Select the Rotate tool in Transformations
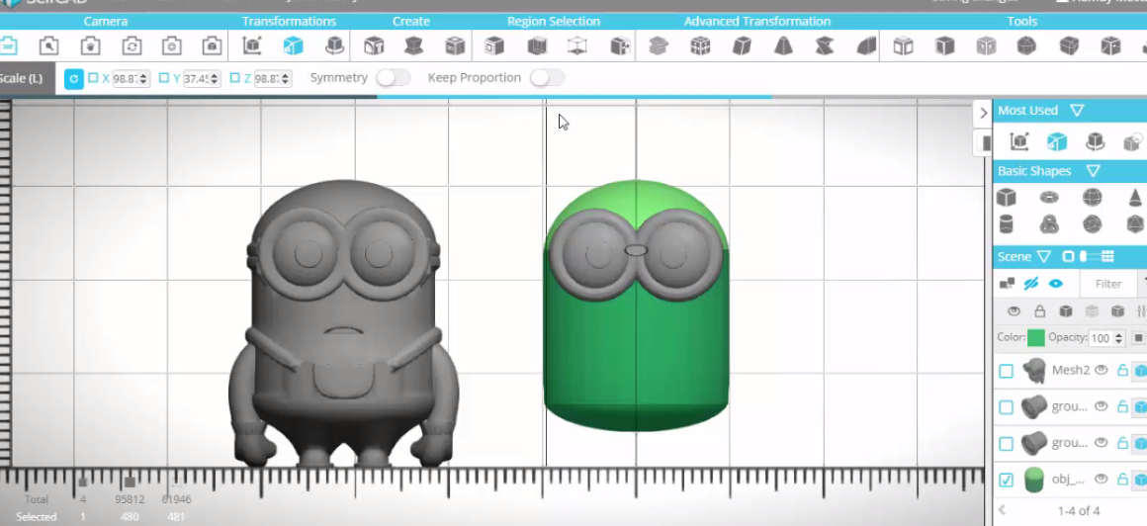 [x=334, y=46]
